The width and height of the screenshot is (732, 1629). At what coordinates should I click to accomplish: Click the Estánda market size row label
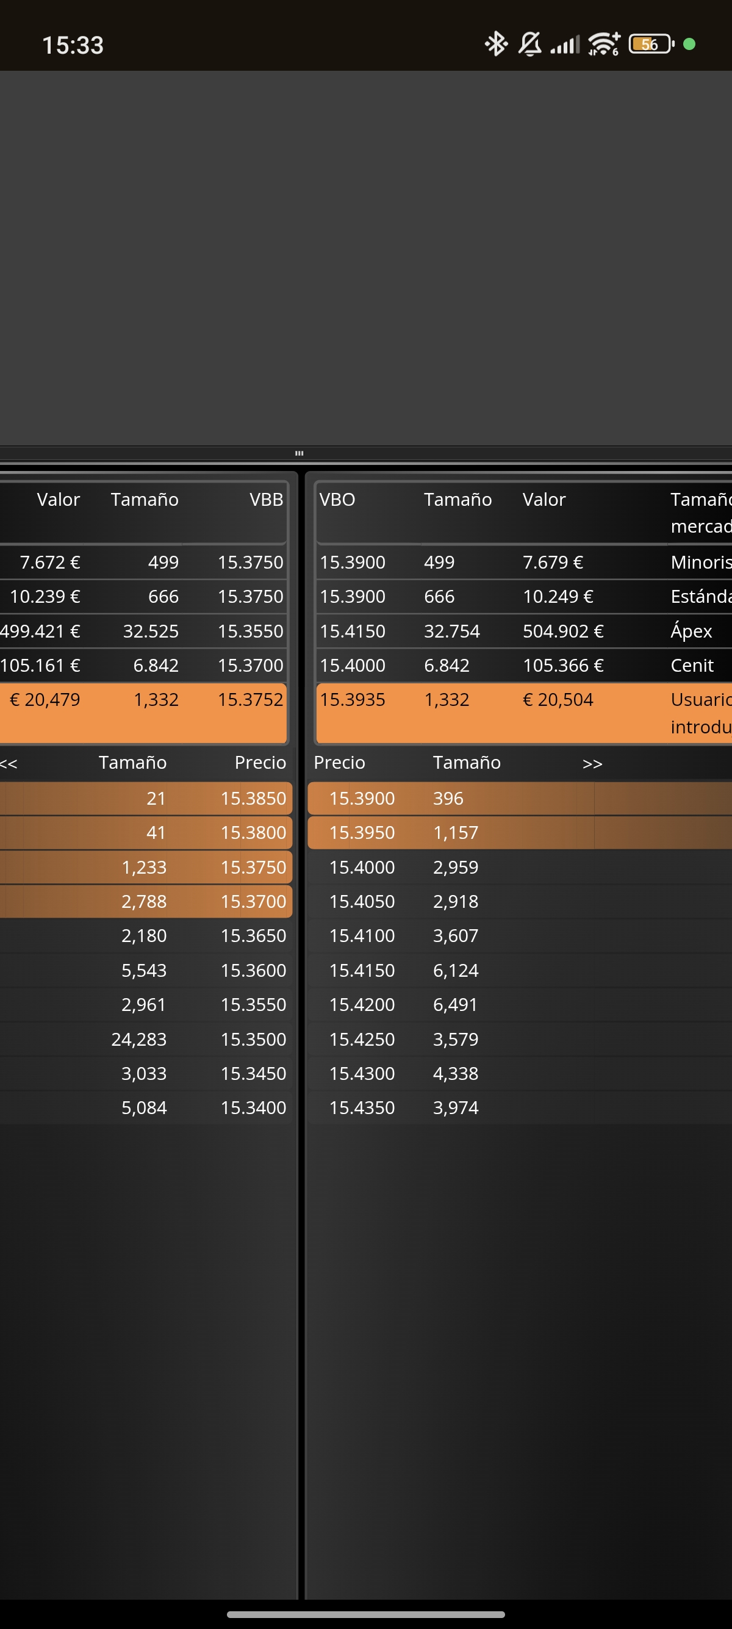pos(701,596)
